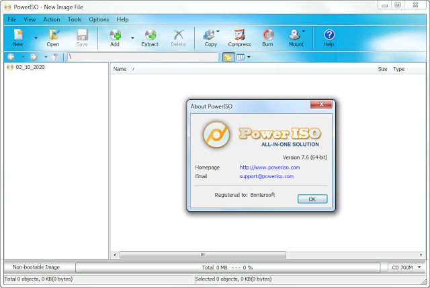Toggle the folder tree view icon
Viewport: 430px width, 288px height.
[x=228, y=57]
